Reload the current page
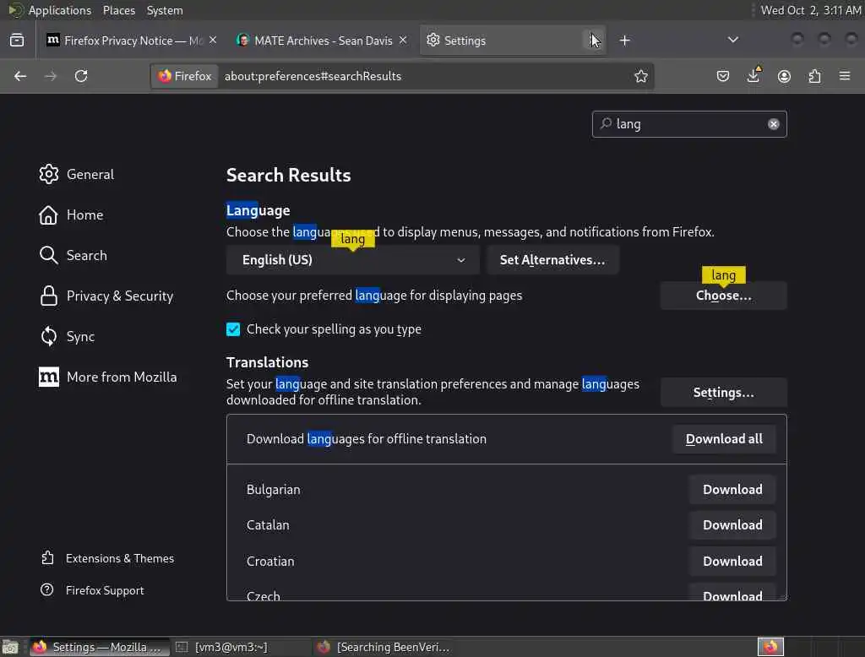Screen dimensions: 865x657 point(81,76)
